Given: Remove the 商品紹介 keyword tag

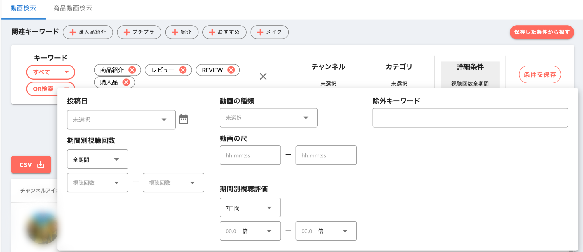Looking at the screenshot, I should (x=132, y=70).
